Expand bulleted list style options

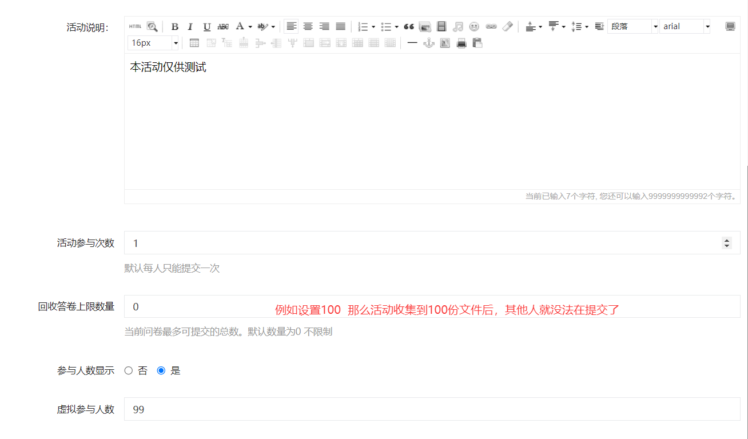[397, 27]
